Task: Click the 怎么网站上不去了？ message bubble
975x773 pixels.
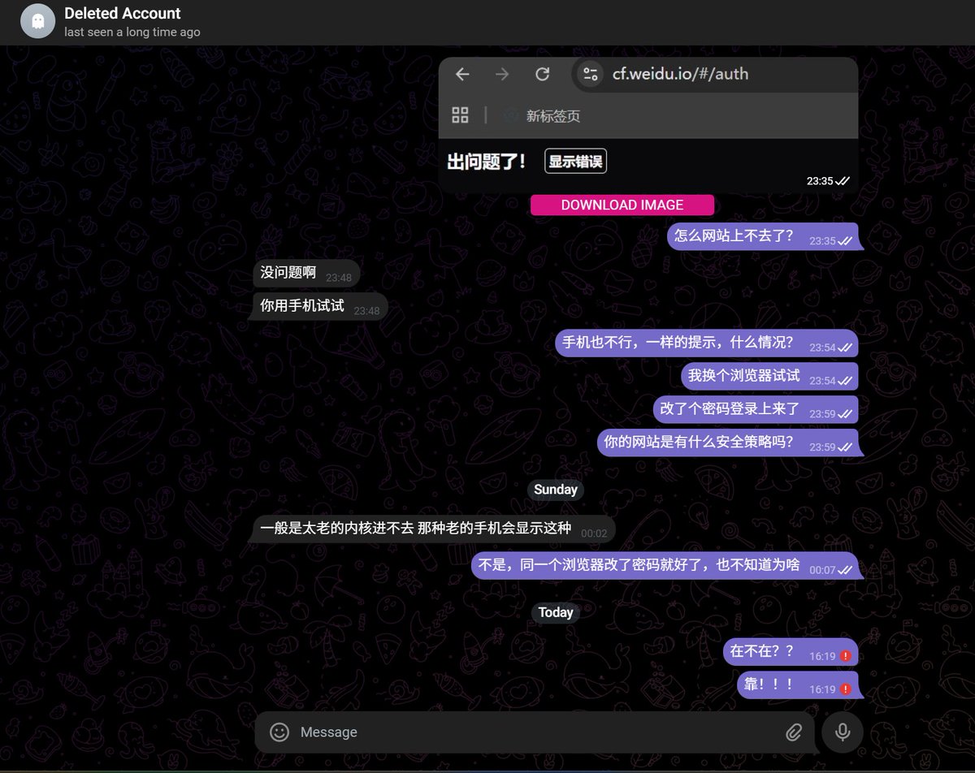Action: (x=763, y=237)
